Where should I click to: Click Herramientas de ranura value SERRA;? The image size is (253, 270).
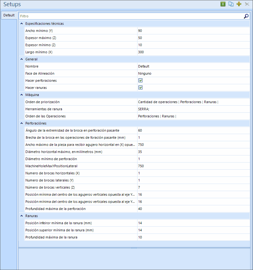click(x=194, y=109)
